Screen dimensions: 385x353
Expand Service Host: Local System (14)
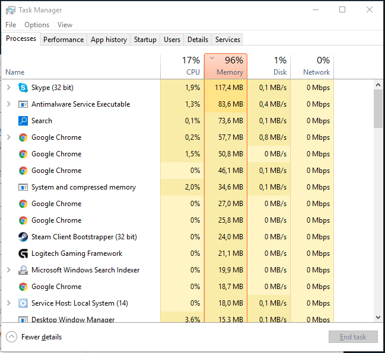(x=8, y=303)
